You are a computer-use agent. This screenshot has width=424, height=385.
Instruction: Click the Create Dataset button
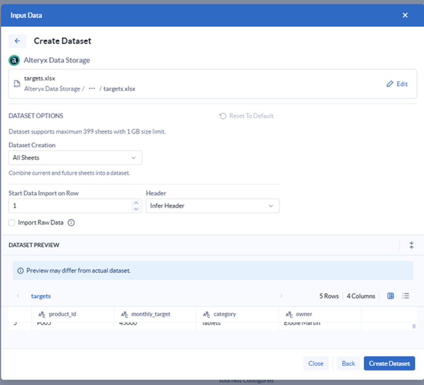point(389,363)
